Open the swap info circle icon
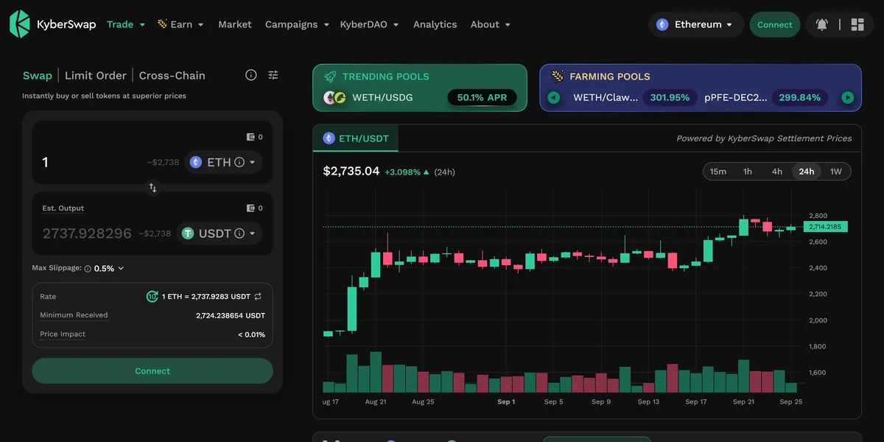 point(251,75)
